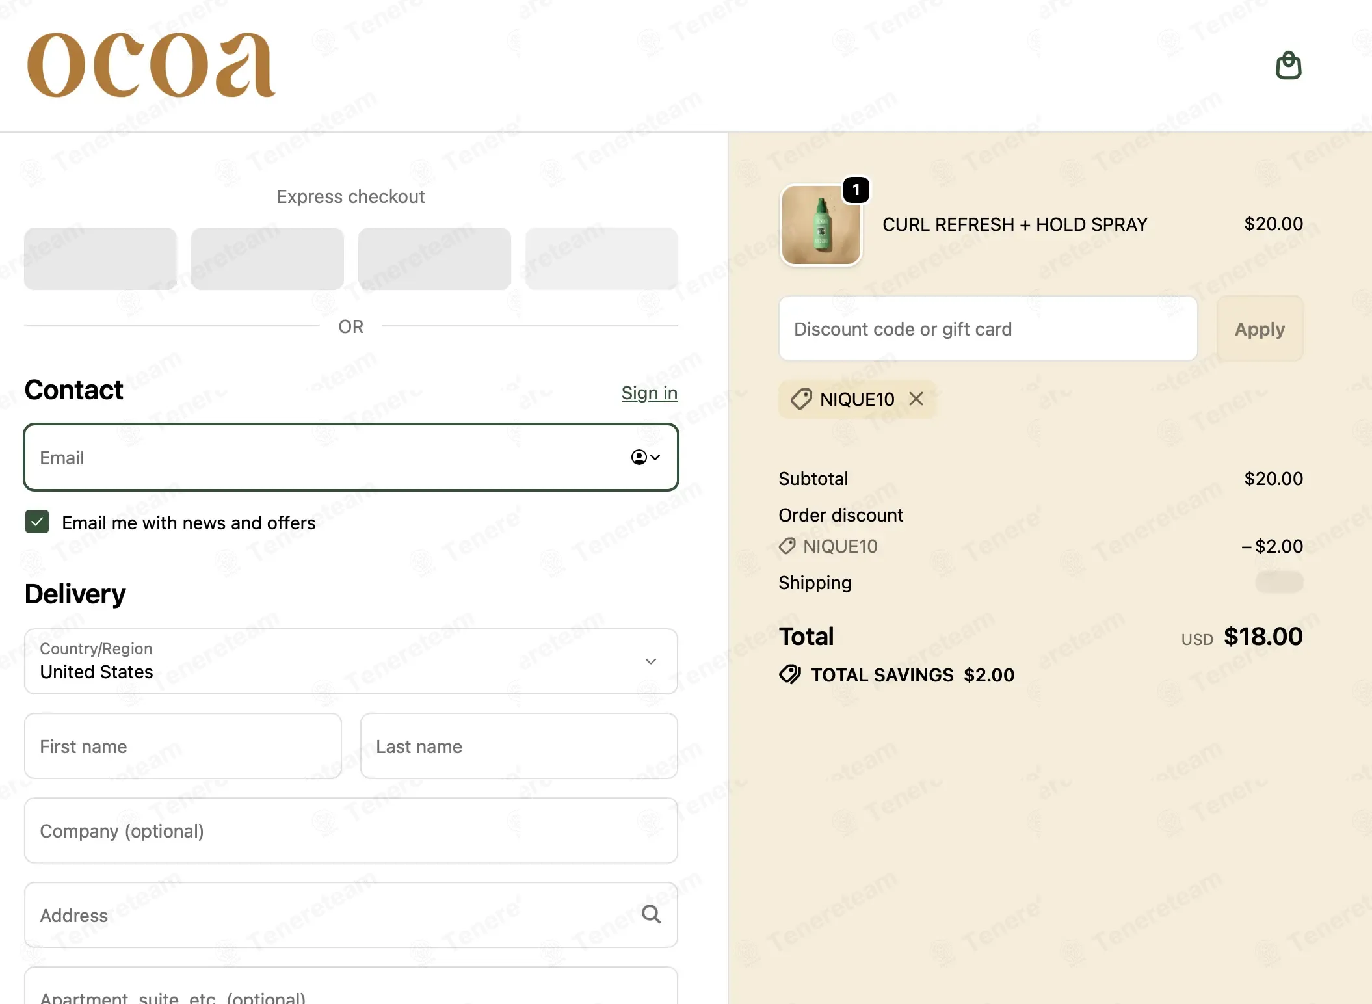Screen dimensions: 1372x1004
Task: Click the Country/Region chevron arrow
Action: pos(651,661)
